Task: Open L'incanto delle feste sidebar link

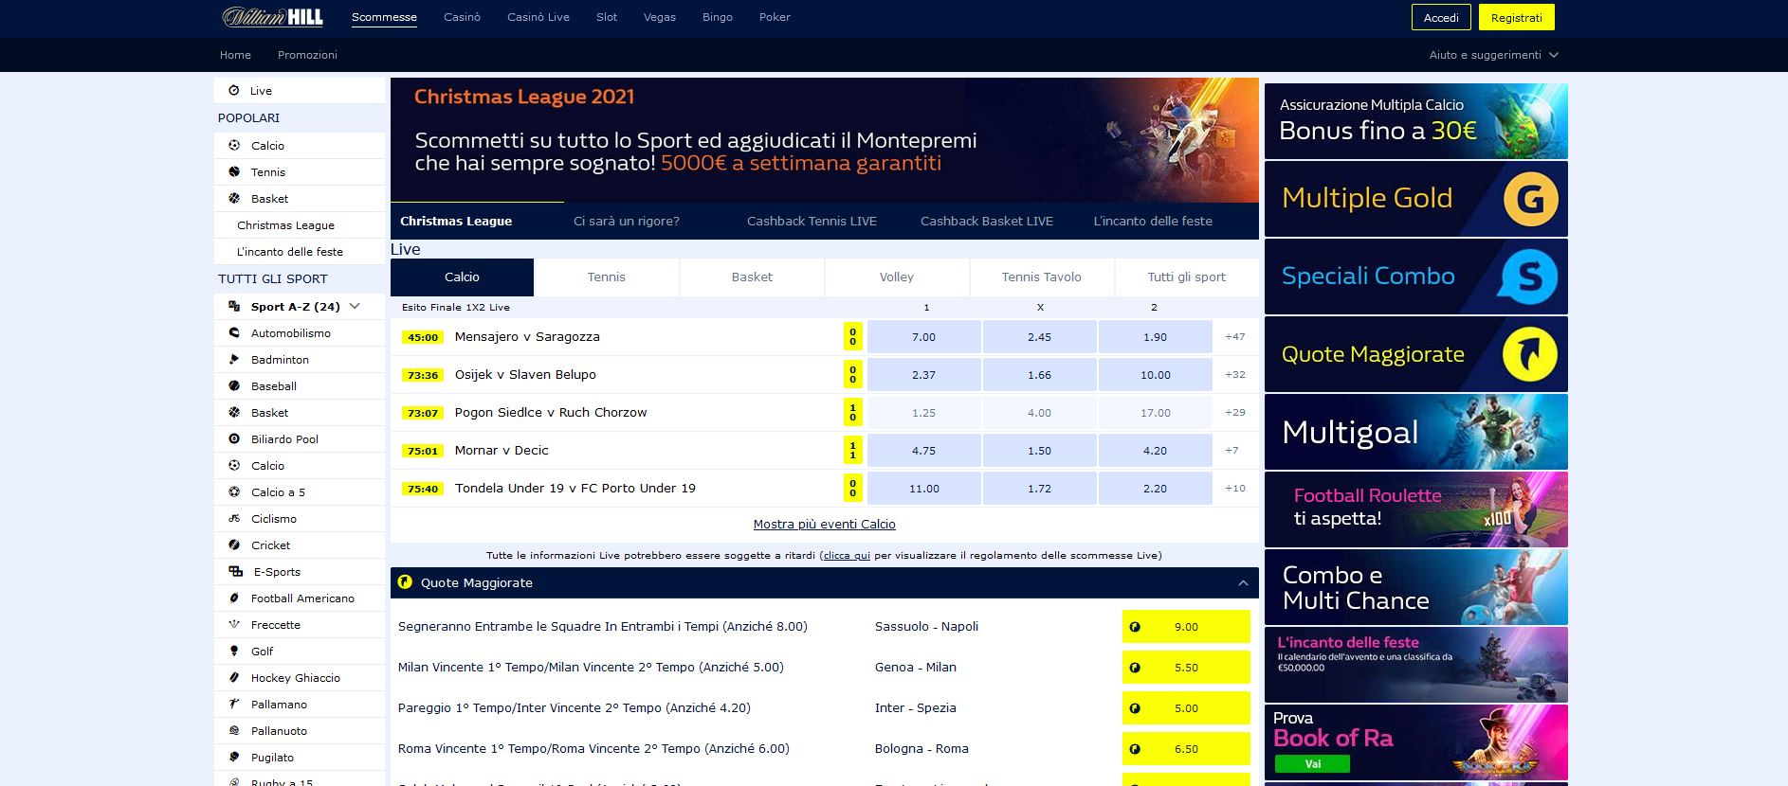Action: [290, 252]
